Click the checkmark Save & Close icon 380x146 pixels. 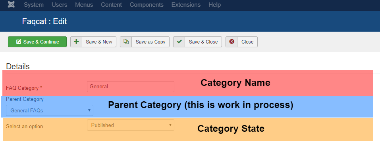[x=179, y=42]
